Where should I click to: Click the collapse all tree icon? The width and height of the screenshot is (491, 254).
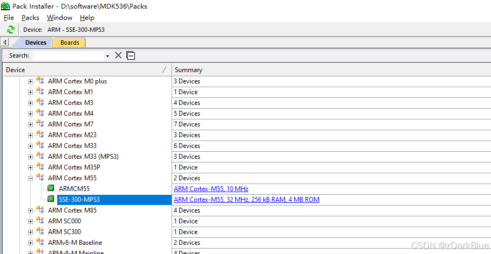131,55
